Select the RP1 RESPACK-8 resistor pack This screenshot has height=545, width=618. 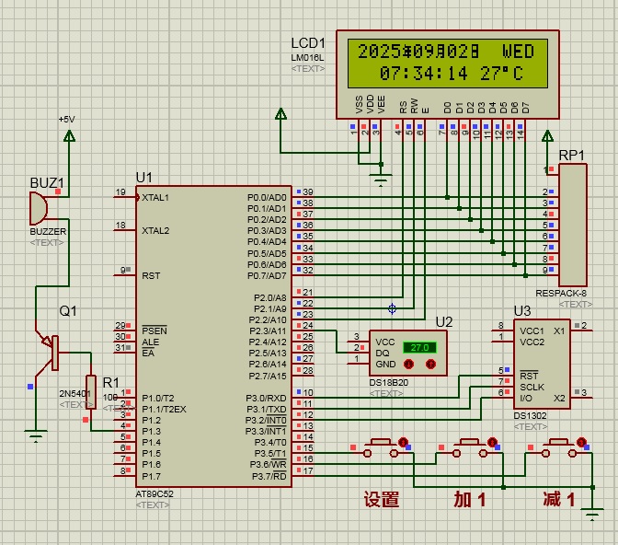click(x=572, y=227)
